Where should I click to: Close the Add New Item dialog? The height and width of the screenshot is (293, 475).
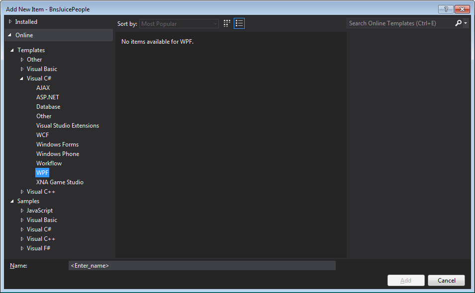(x=462, y=9)
